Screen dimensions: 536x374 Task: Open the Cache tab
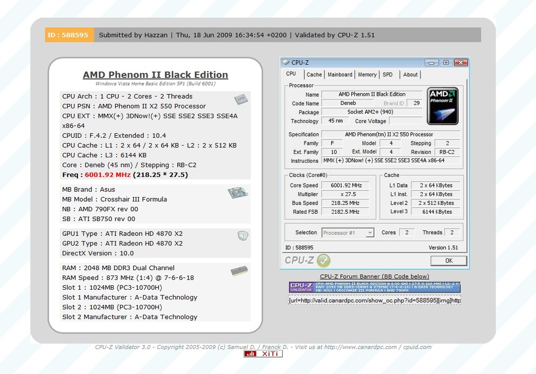[314, 74]
